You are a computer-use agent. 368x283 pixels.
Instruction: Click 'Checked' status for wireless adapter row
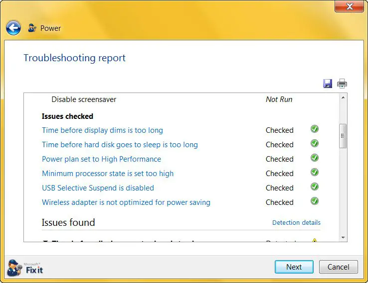point(280,202)
